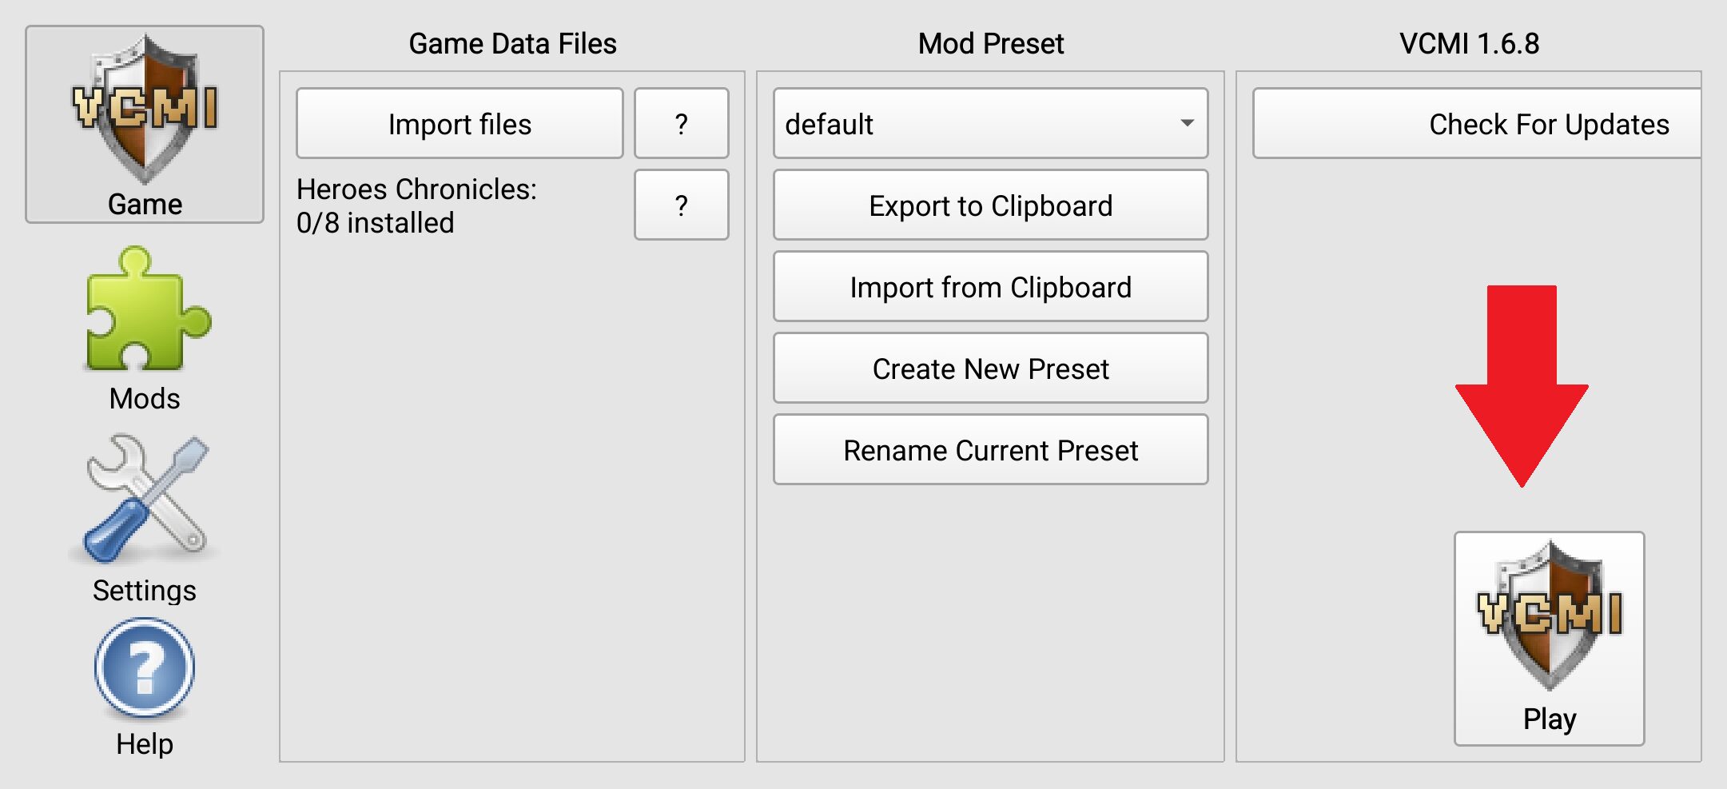Expand the default mod preset dropdown
This screenshot has width=1727, height=789.
tap(990, 124)
